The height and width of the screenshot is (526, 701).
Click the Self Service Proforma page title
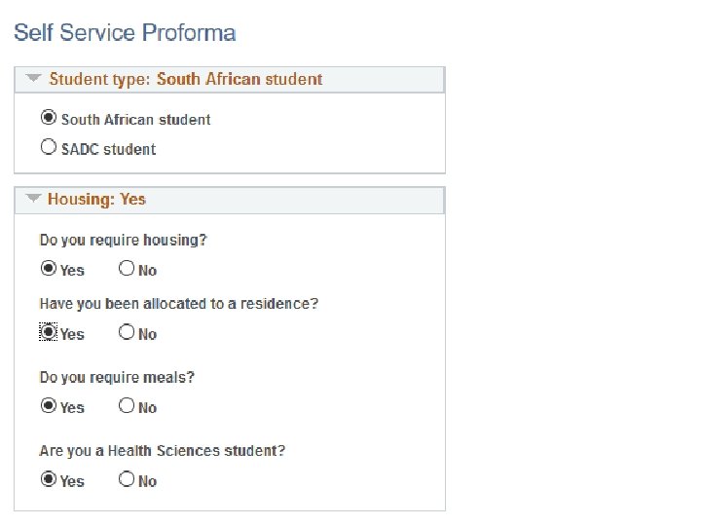point(125,32)
